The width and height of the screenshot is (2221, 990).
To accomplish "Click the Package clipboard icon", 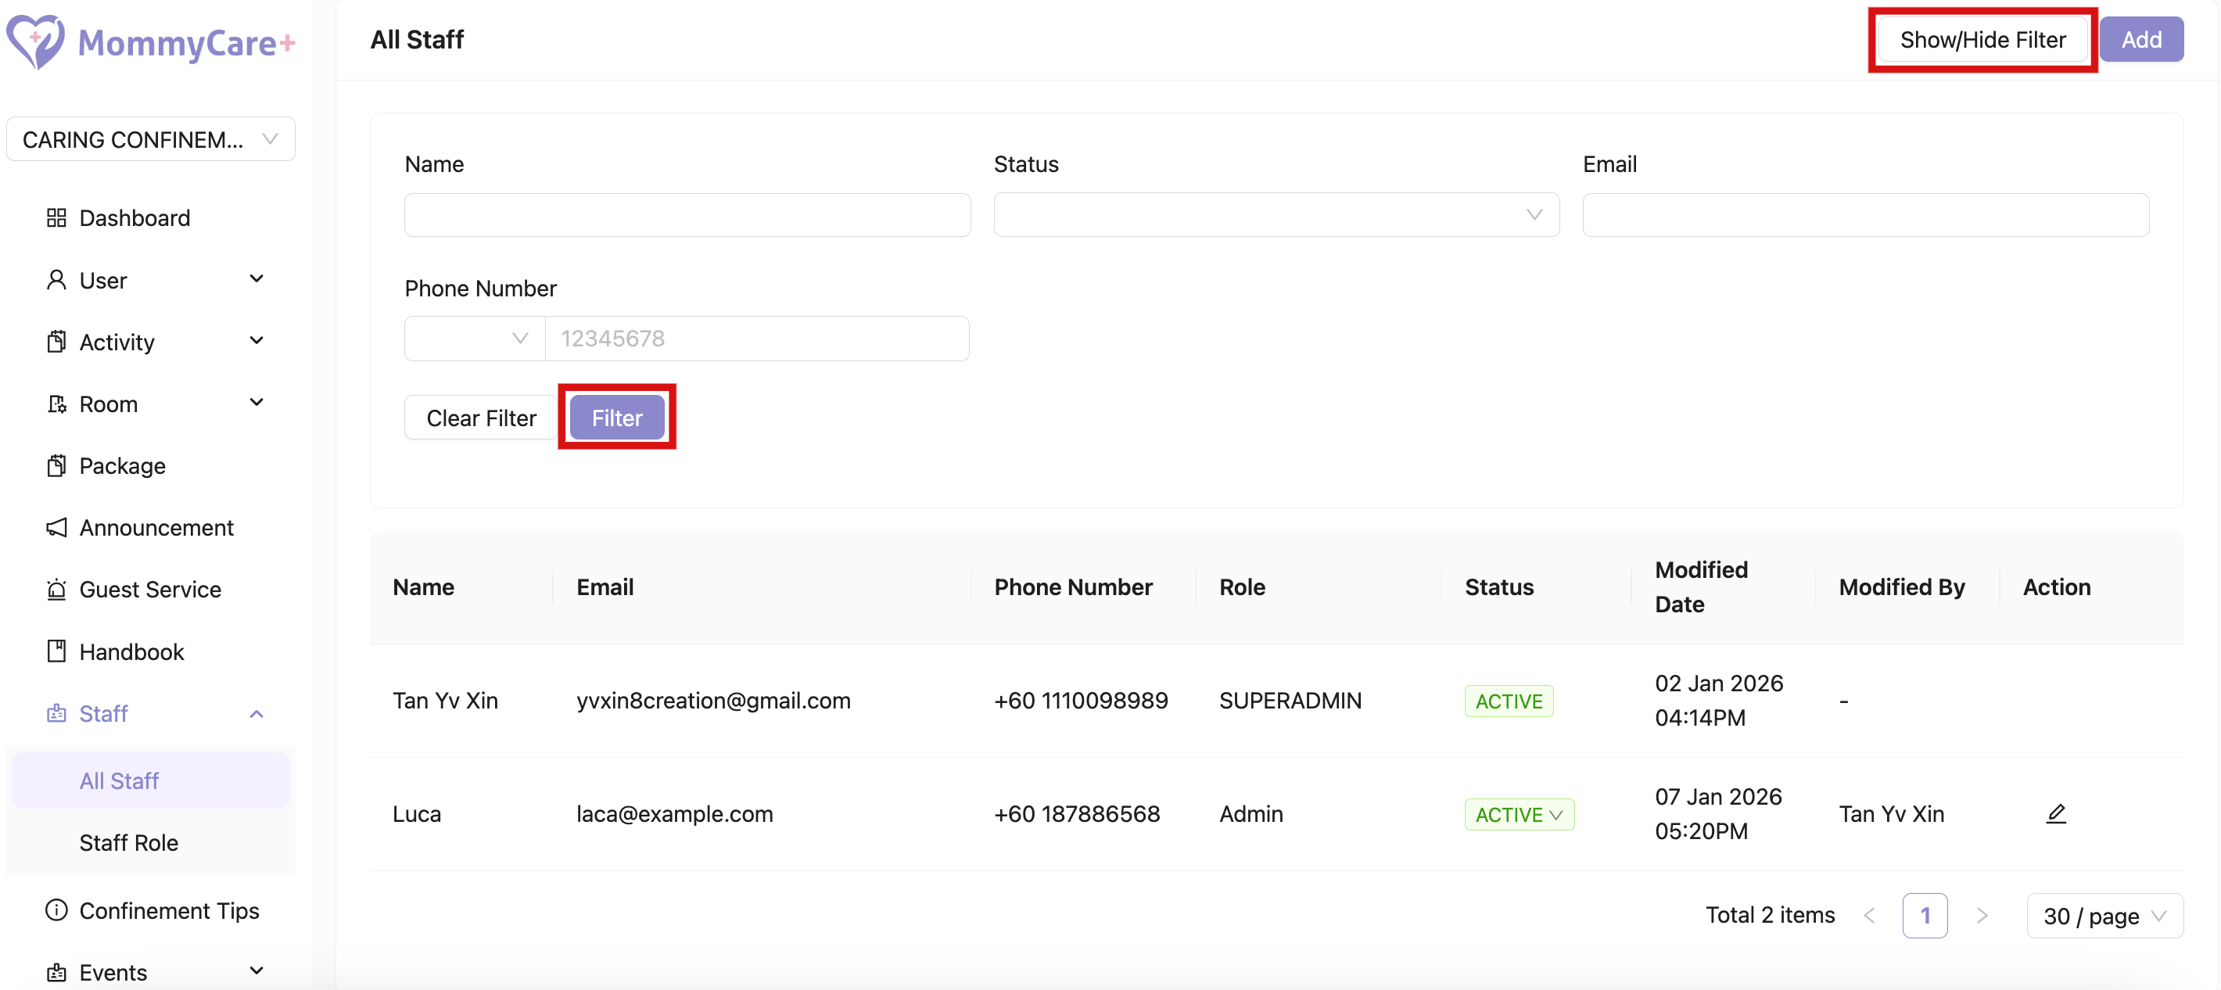I will click(56, 466).
